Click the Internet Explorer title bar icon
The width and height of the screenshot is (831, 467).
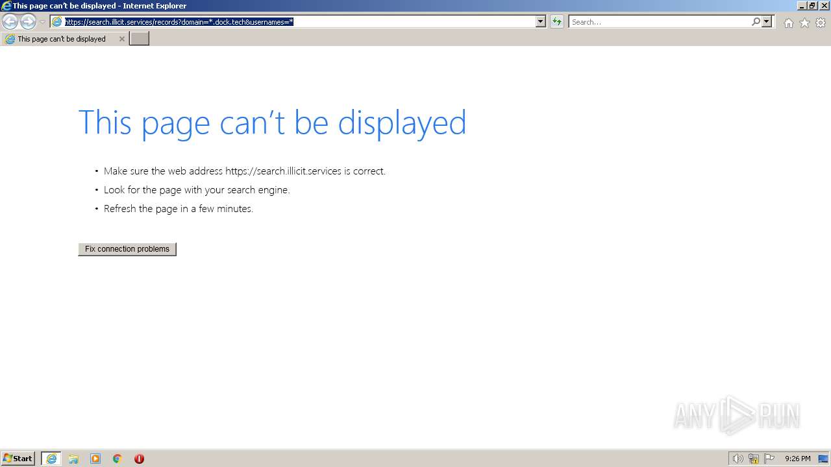coord(6,6)
